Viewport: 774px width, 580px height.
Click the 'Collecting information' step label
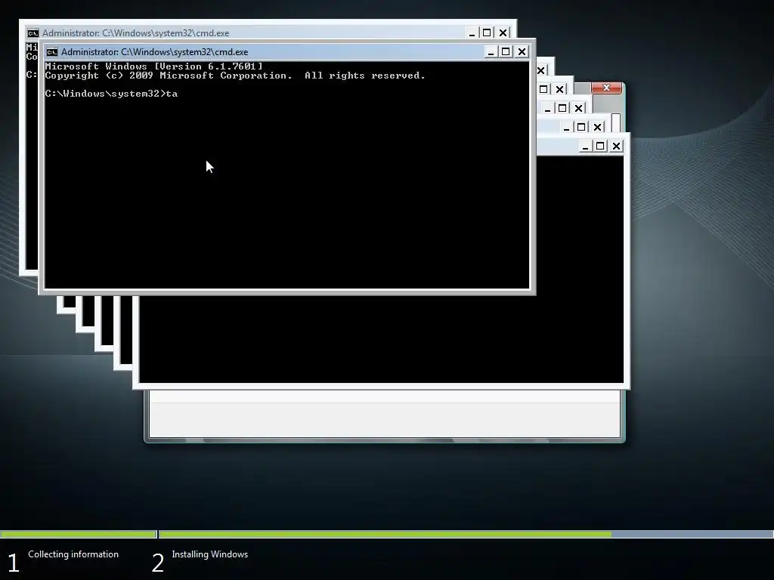[73, 554]
